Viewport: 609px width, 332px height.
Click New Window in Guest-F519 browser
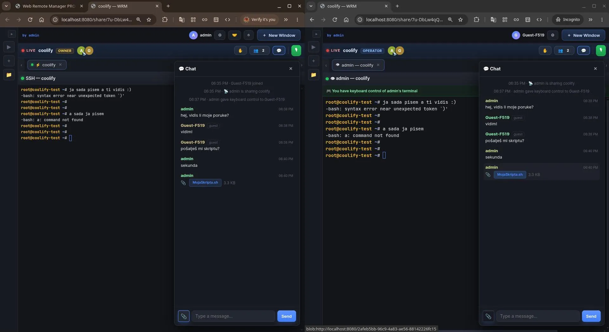[x=583, y=35]
